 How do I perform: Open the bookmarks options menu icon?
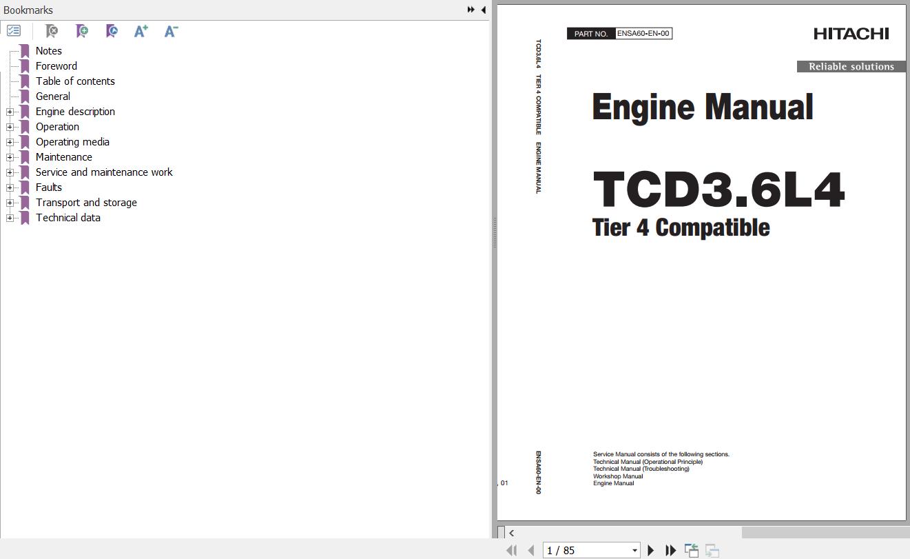coord(14,31)
